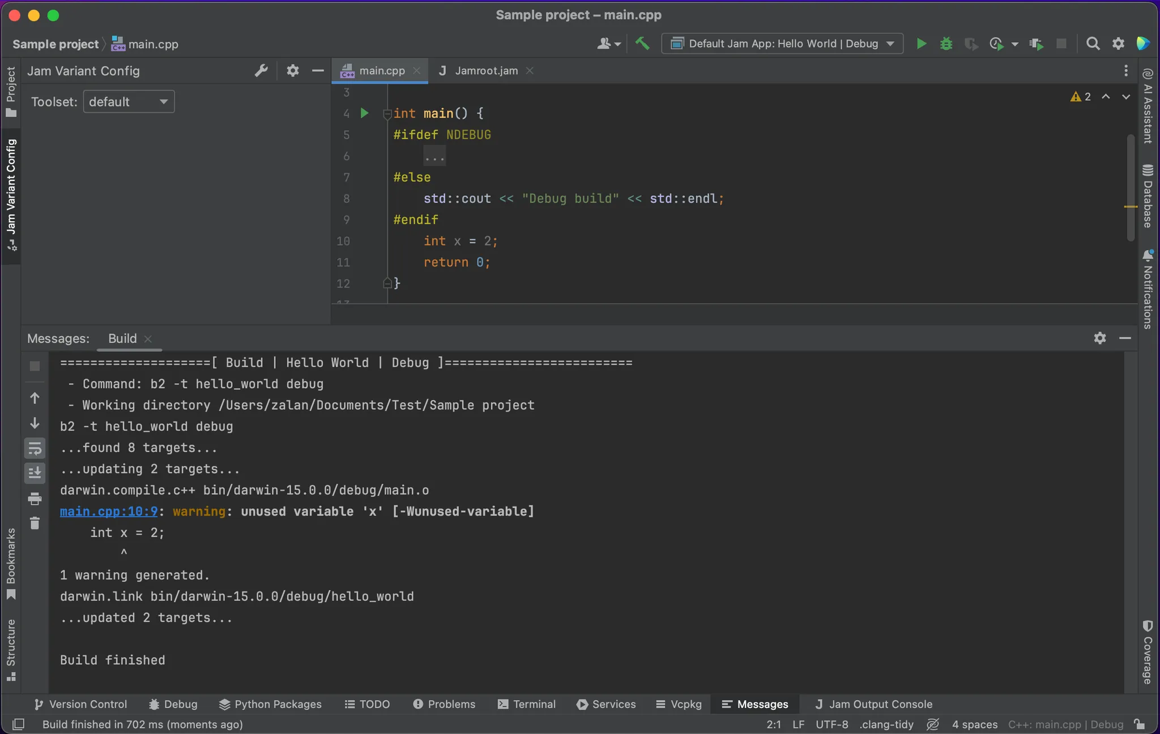Open Jam Output Console tab

pos(873,704)
